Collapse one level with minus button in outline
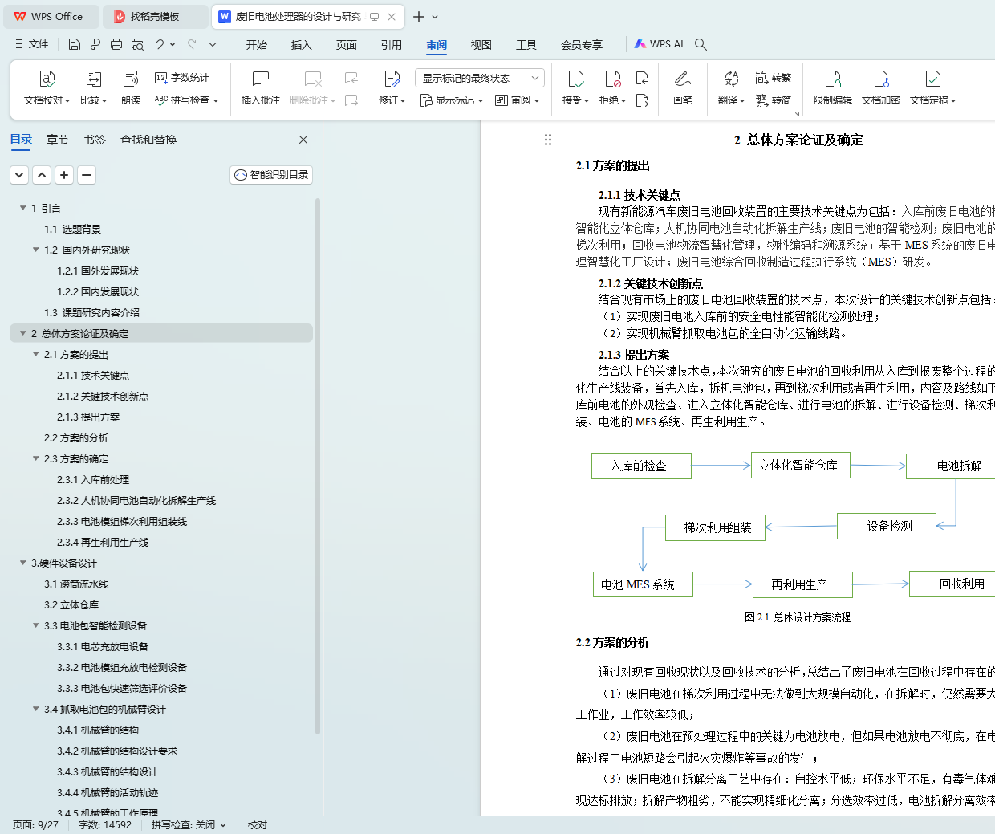Screen dimensions: 995x834 [x=87, y=174]
